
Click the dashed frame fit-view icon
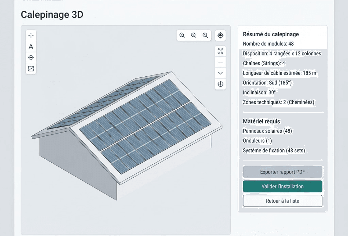tap(31, 69)
